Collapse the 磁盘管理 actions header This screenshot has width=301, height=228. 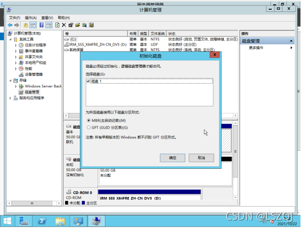point(291,41)
